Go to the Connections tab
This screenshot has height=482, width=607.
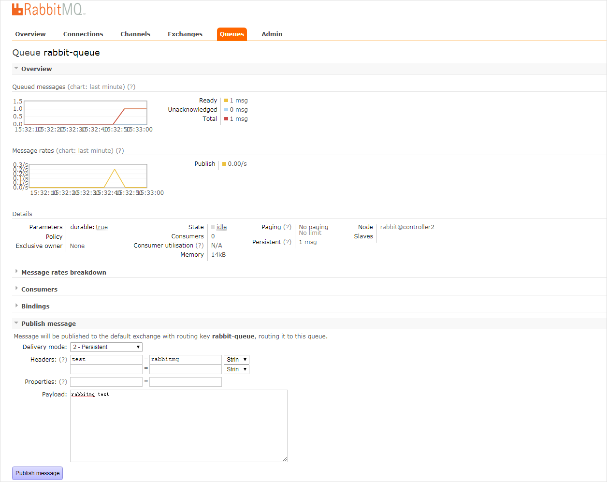(83, 34)
